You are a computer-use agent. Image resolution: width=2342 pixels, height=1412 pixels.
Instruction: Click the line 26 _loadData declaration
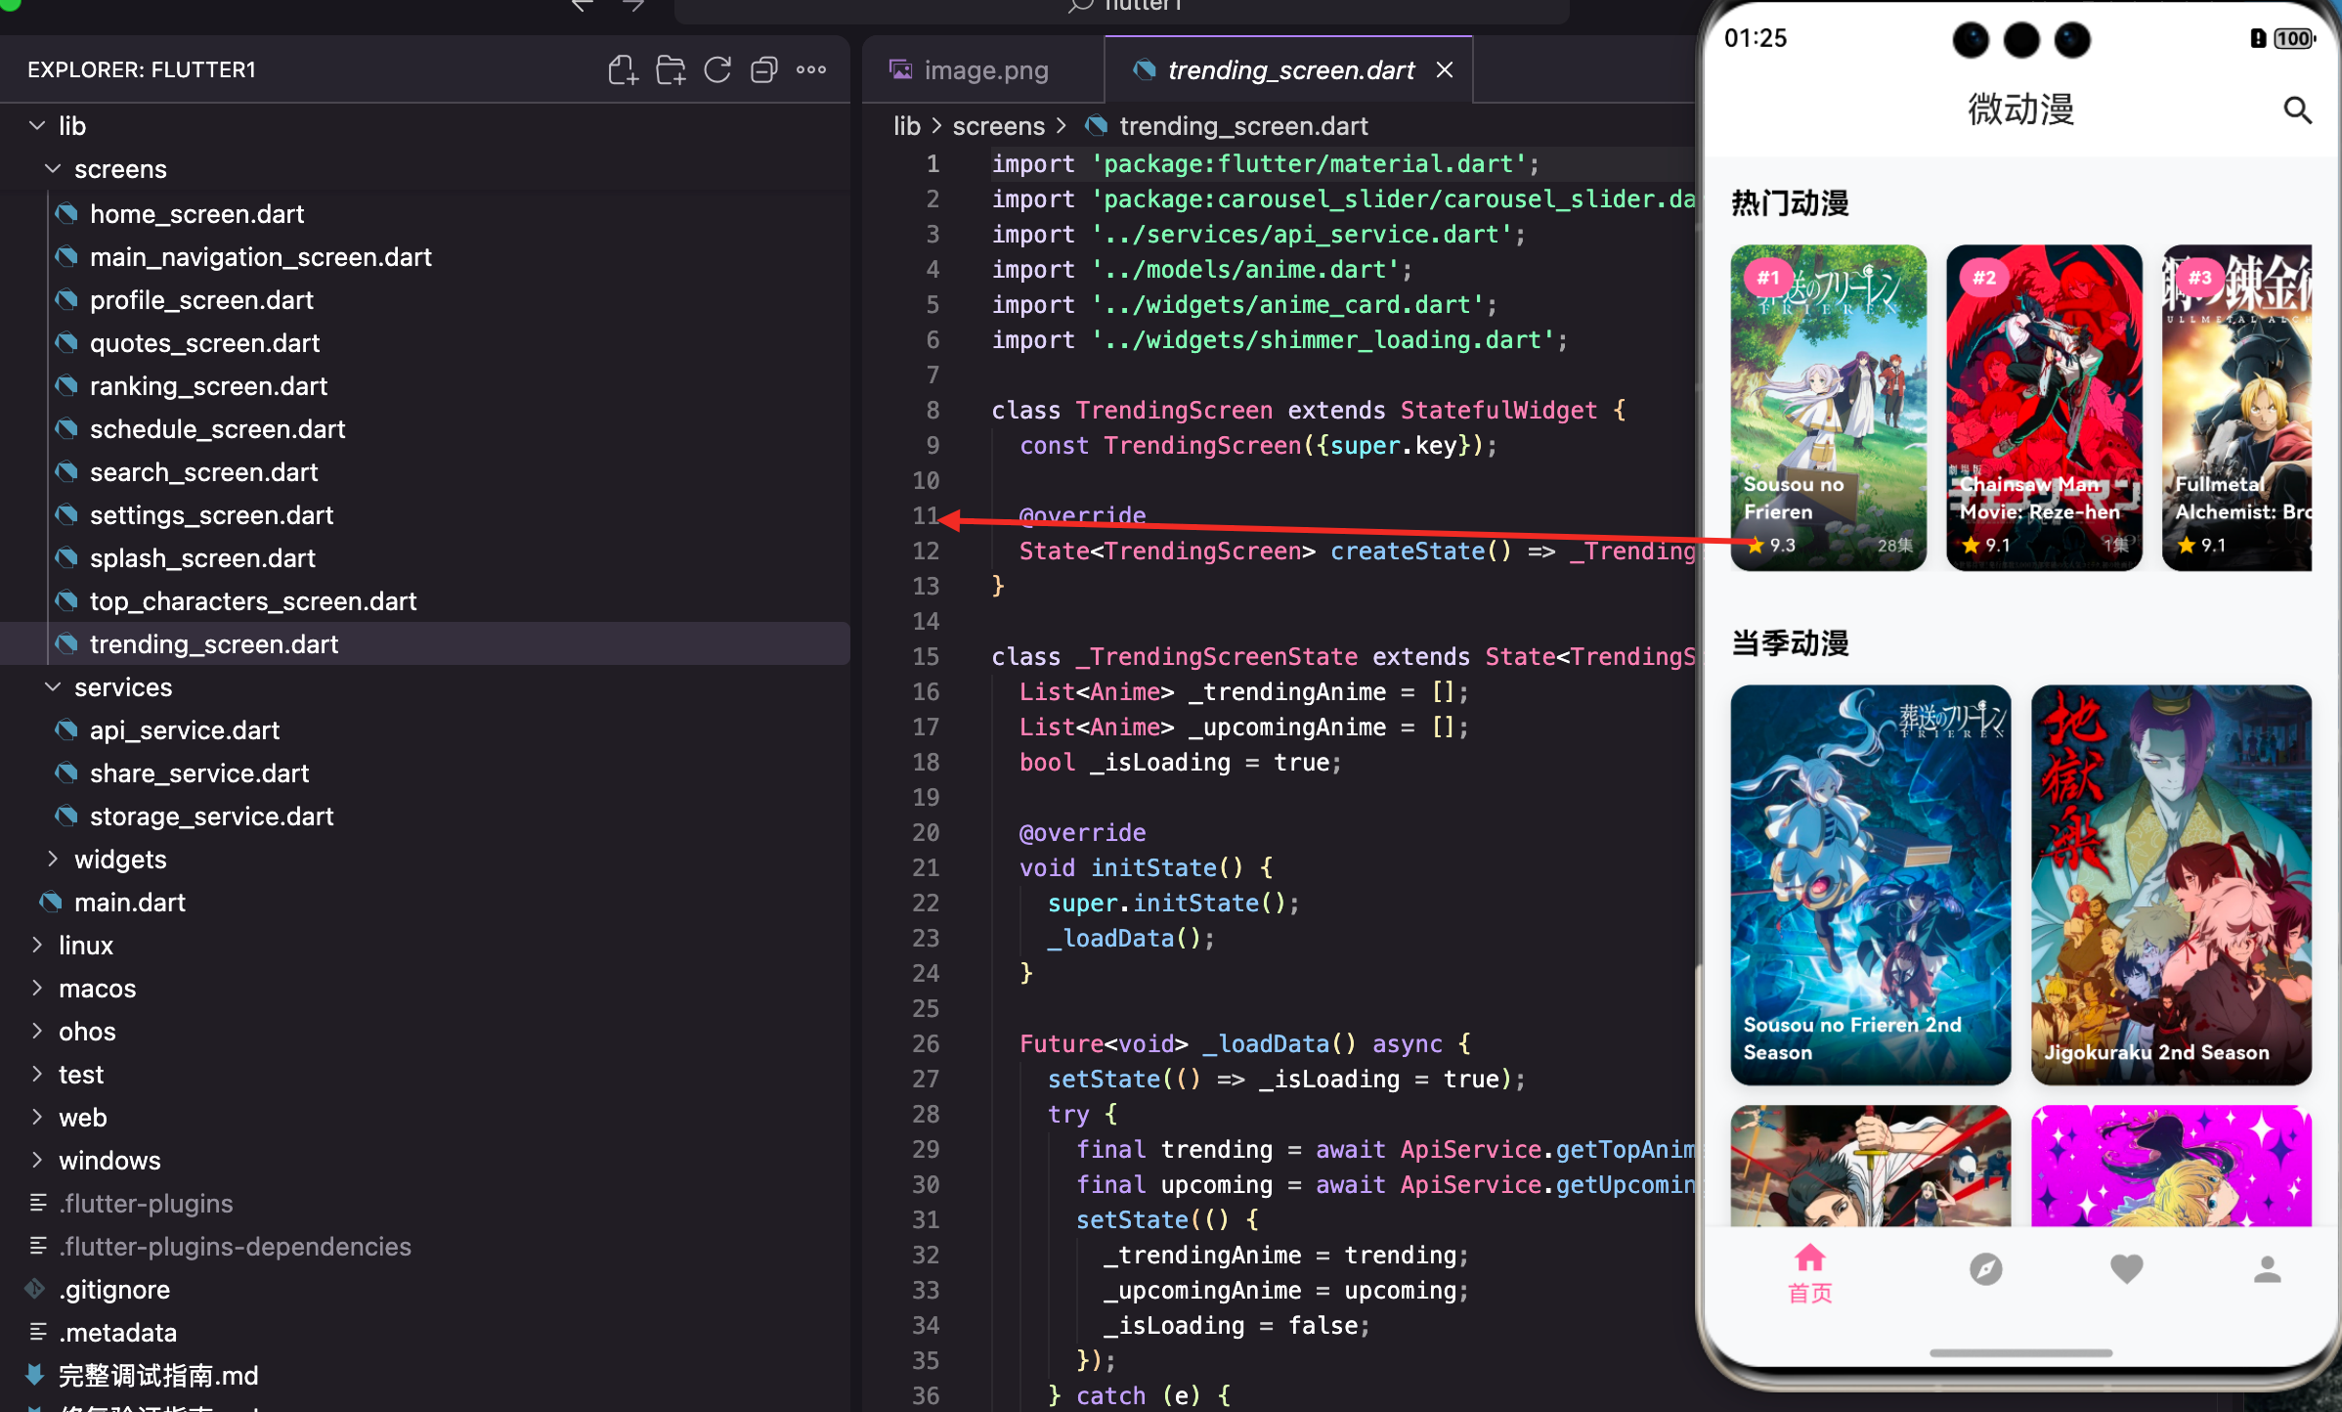(x=1244, y=1043)
